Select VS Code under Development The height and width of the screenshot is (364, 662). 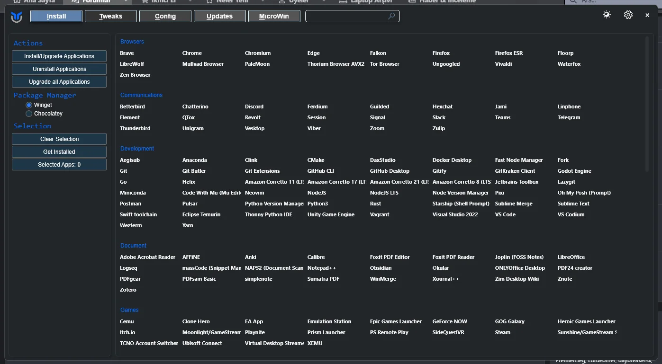click(505, 214)
